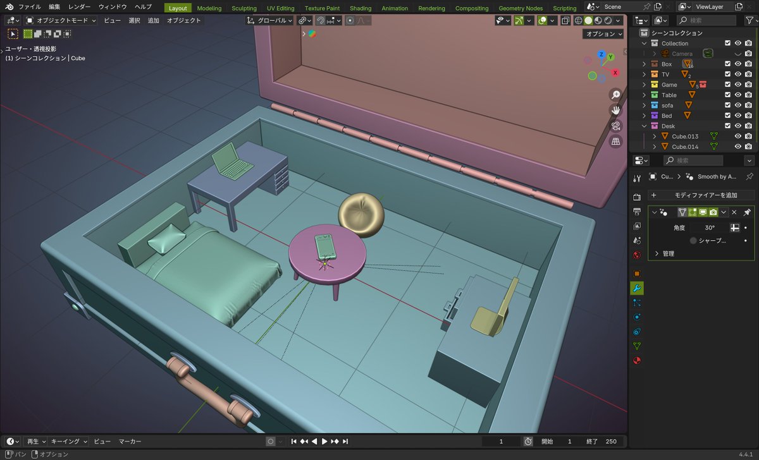Toggle modifier render camera button
This screenshot has width=759, height=460.
713,212
